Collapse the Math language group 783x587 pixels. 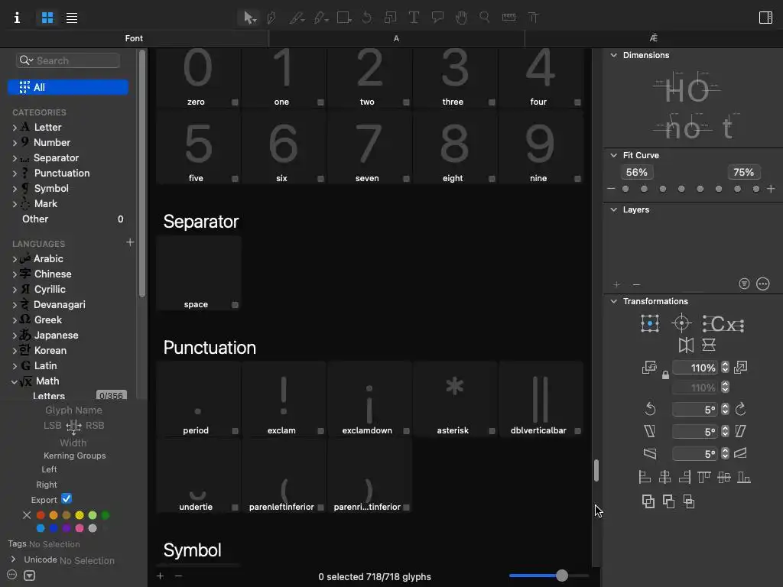[x=14, y=381]
